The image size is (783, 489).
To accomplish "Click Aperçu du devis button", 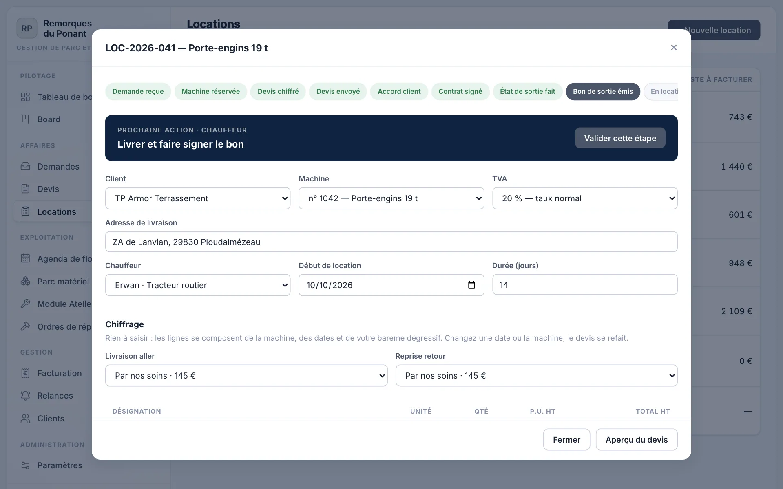I will tap(637, 440).
